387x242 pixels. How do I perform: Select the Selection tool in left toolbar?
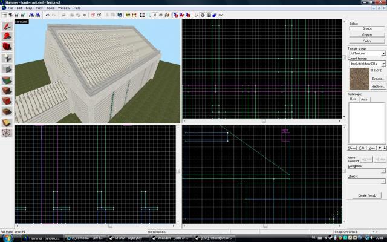(7, 26)
